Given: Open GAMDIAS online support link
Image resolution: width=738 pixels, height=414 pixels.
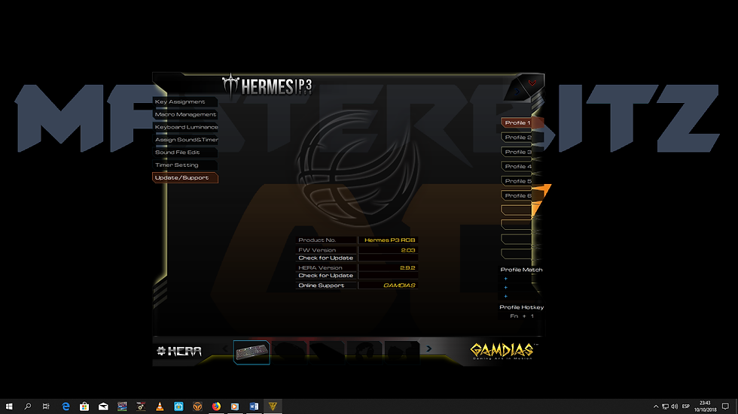Looking at the screenshot, I should (x=399, y=286).
